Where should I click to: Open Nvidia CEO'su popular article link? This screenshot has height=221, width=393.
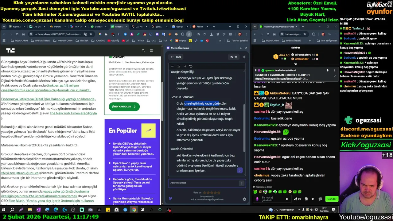pos(133,149)
